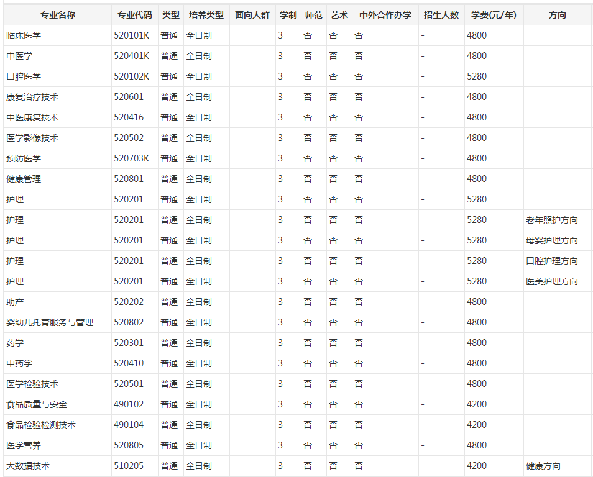
Task: Click the 面向人群 column header
Action: tap(252, 15)
